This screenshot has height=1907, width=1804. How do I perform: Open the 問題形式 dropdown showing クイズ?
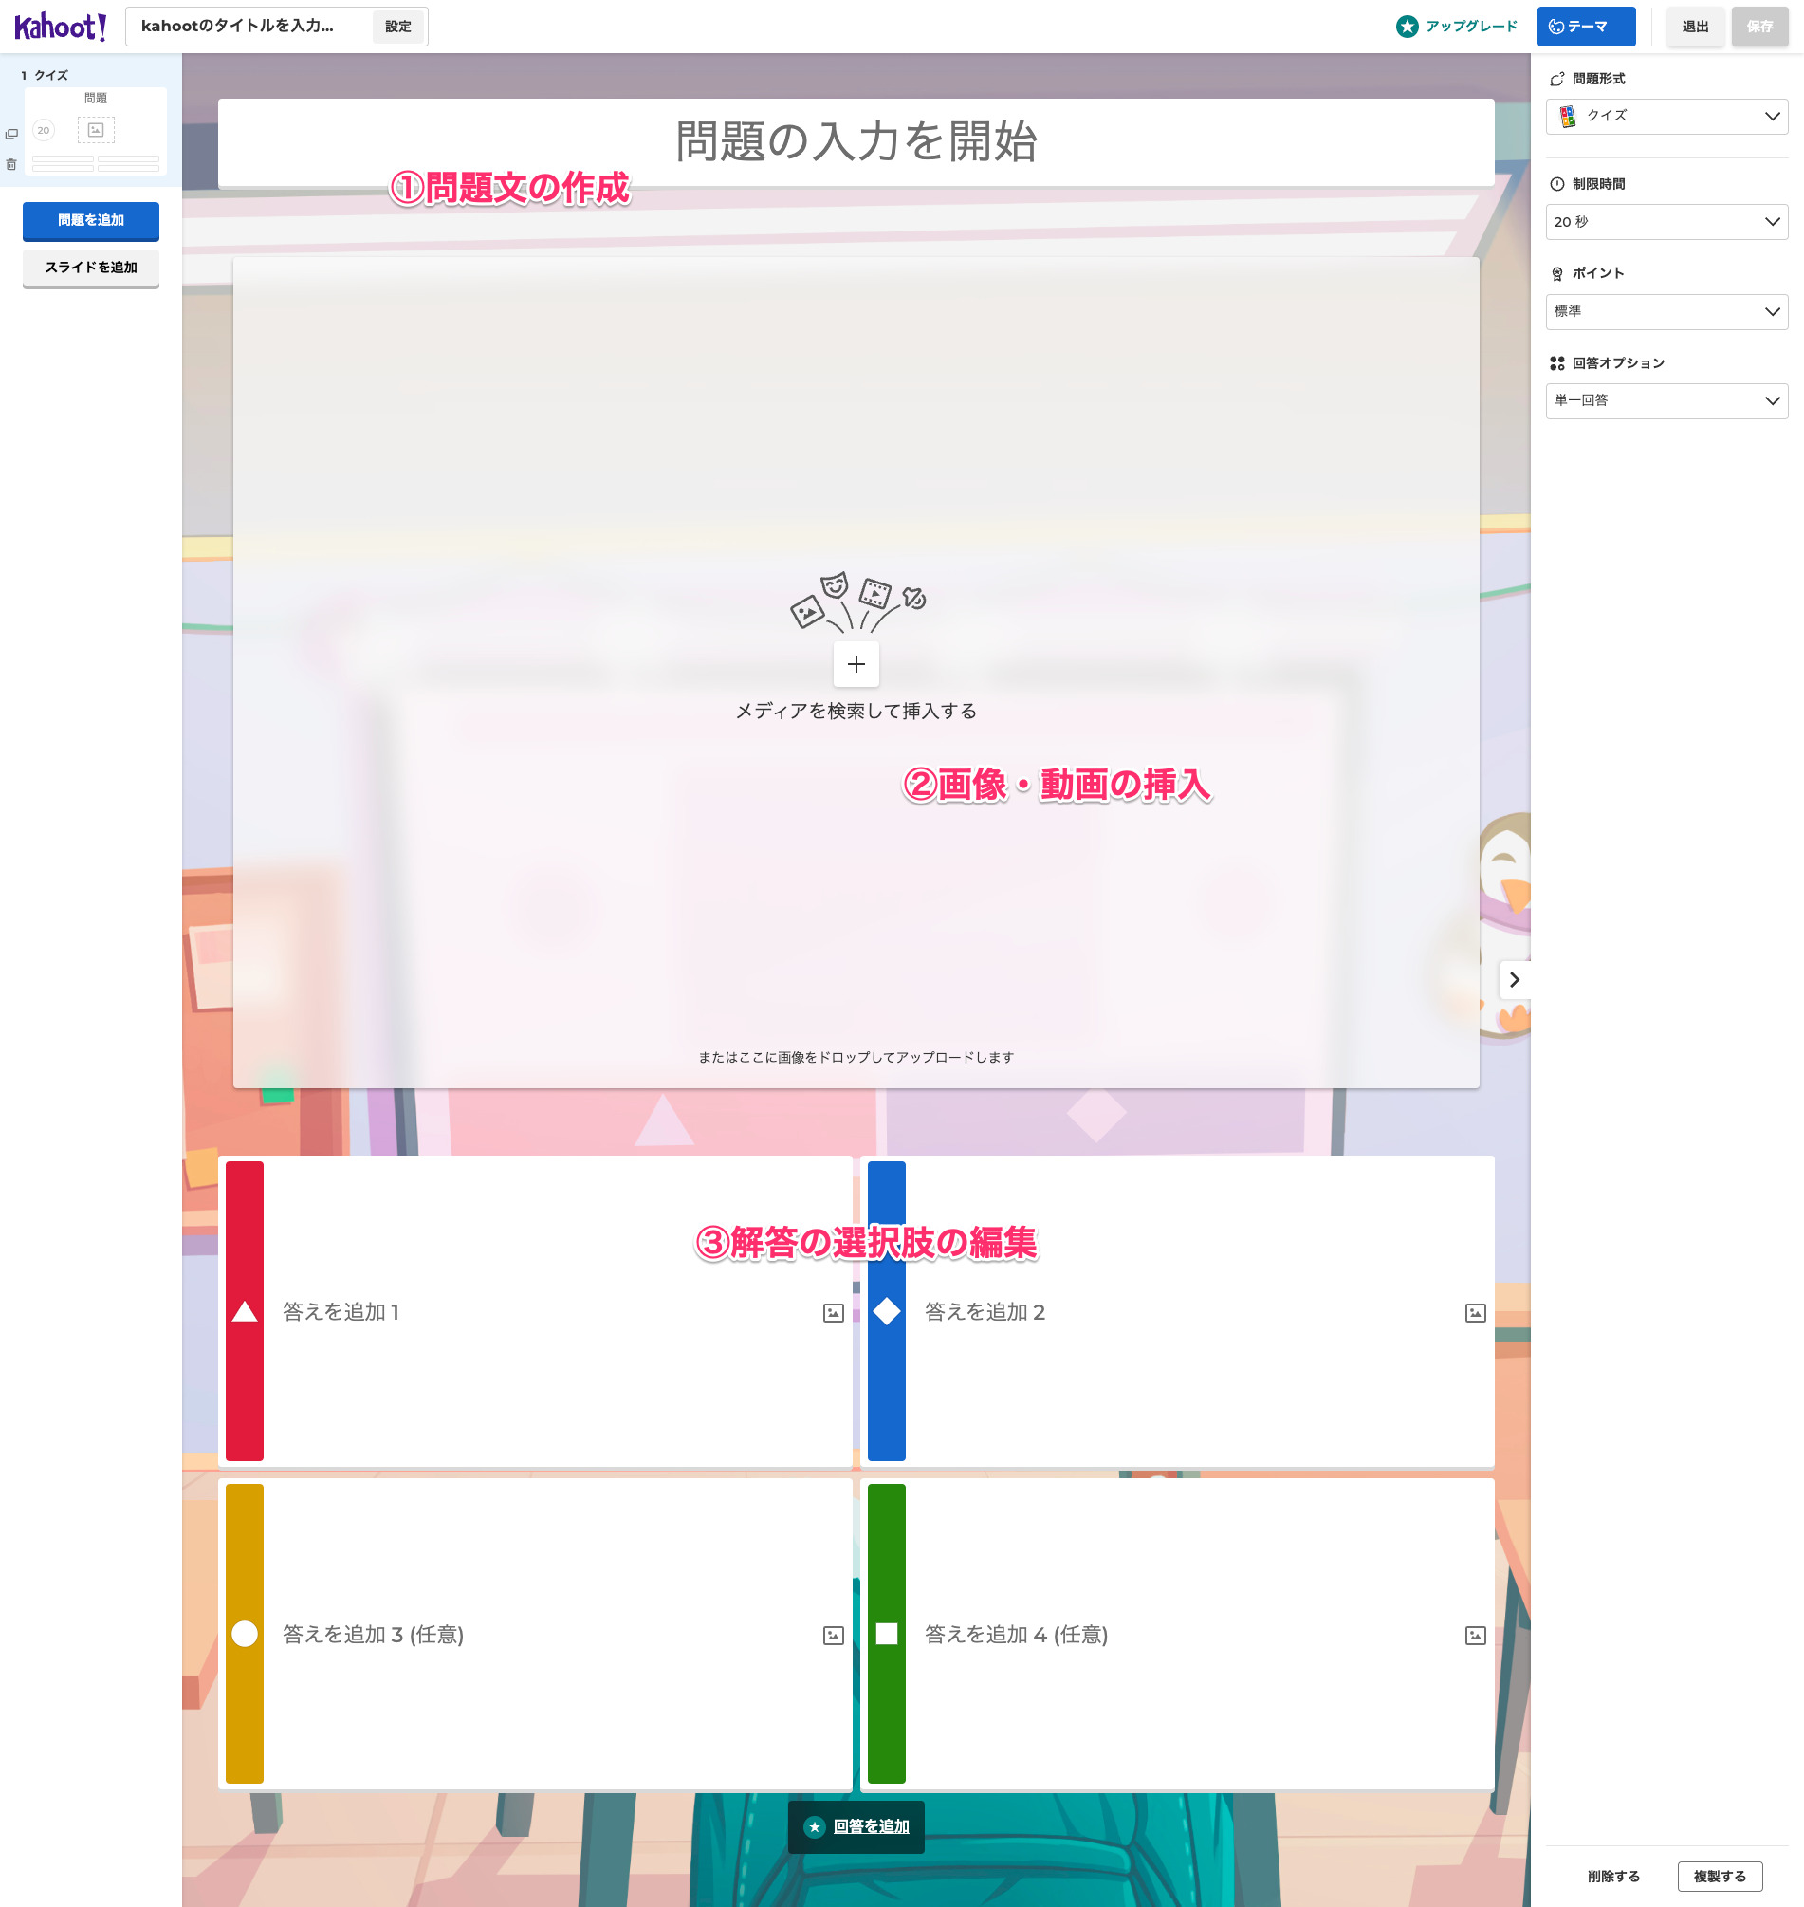1666,117
